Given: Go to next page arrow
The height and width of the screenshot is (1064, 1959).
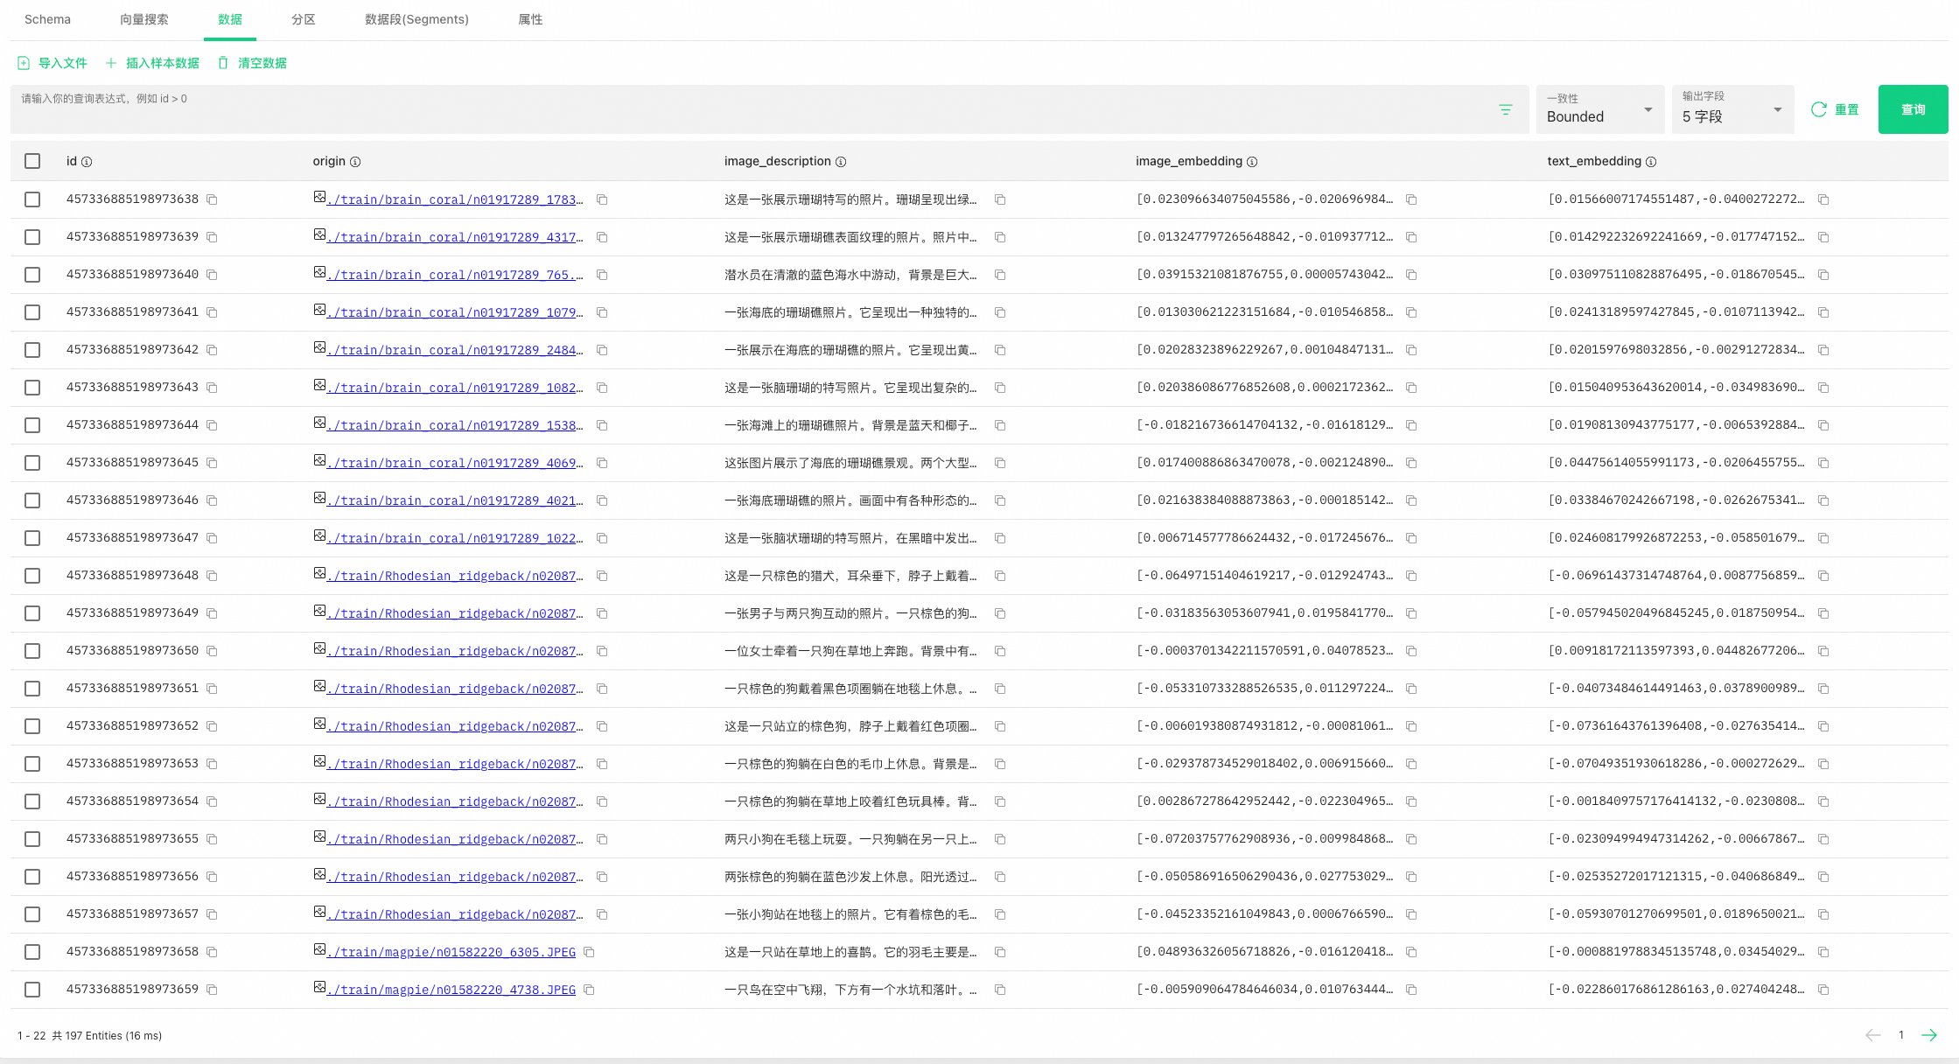Looking at the screenshot, I should pos(1929,1035).
